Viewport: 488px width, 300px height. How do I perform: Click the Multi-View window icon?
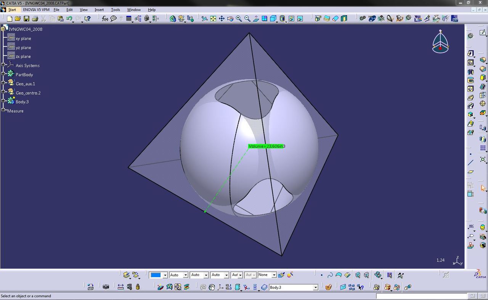(x=264, y=18)
